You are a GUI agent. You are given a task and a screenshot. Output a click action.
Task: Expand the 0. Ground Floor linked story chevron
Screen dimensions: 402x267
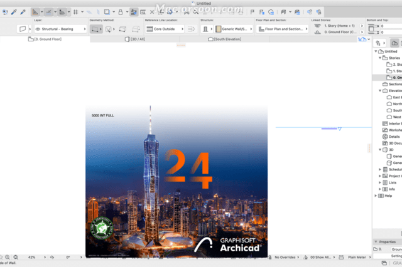(x=362, y=32)
